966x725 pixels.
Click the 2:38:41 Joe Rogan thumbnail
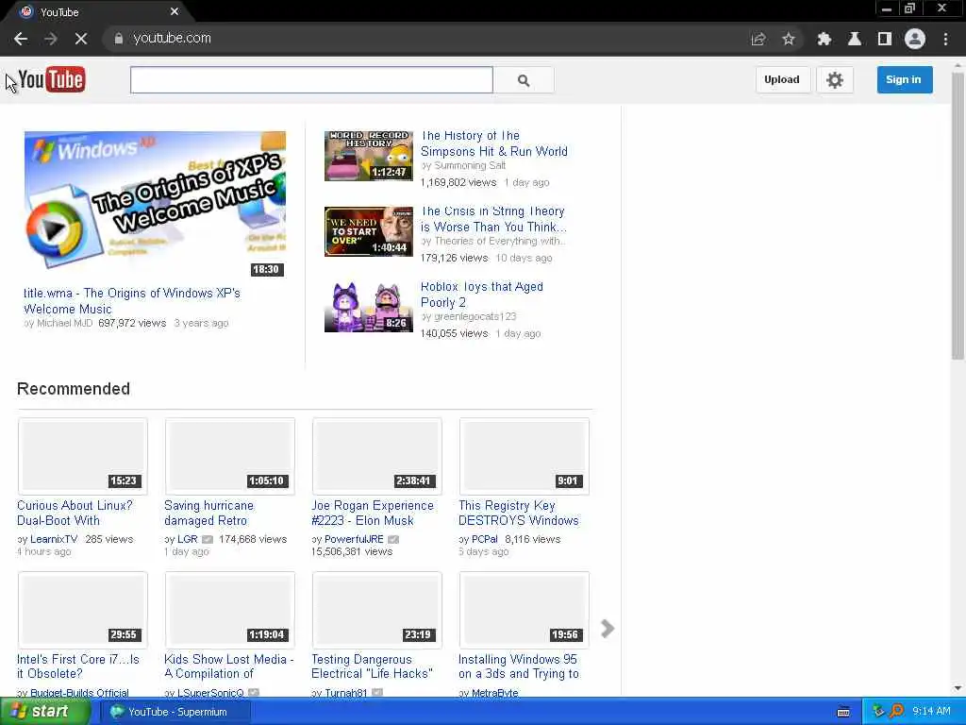point(377,456)
